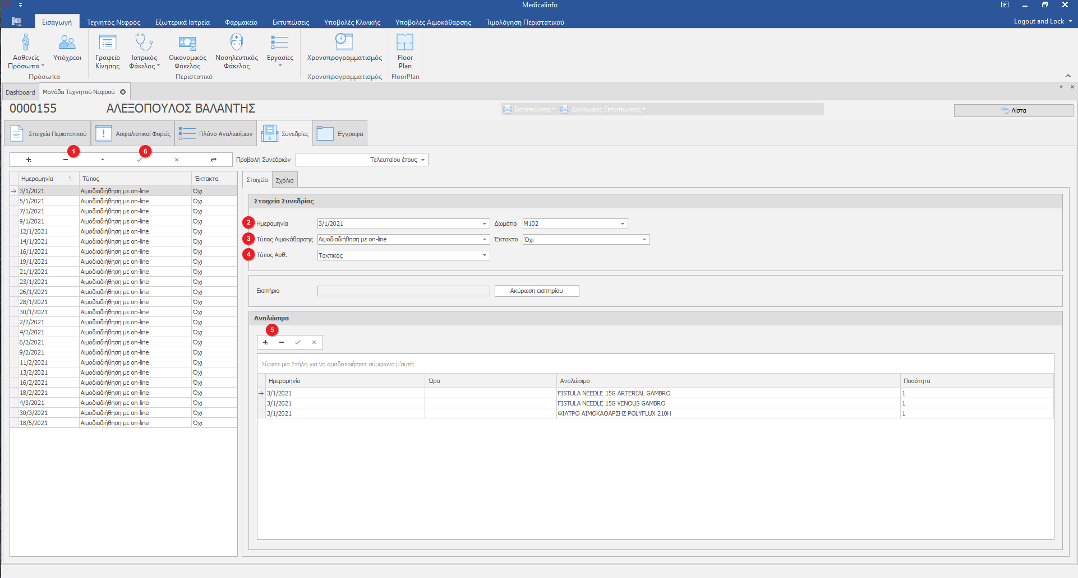Switch to the Σχόλια tab
Image resolution: width=1078 pixels, height=578 pixels.
(284, 180)
